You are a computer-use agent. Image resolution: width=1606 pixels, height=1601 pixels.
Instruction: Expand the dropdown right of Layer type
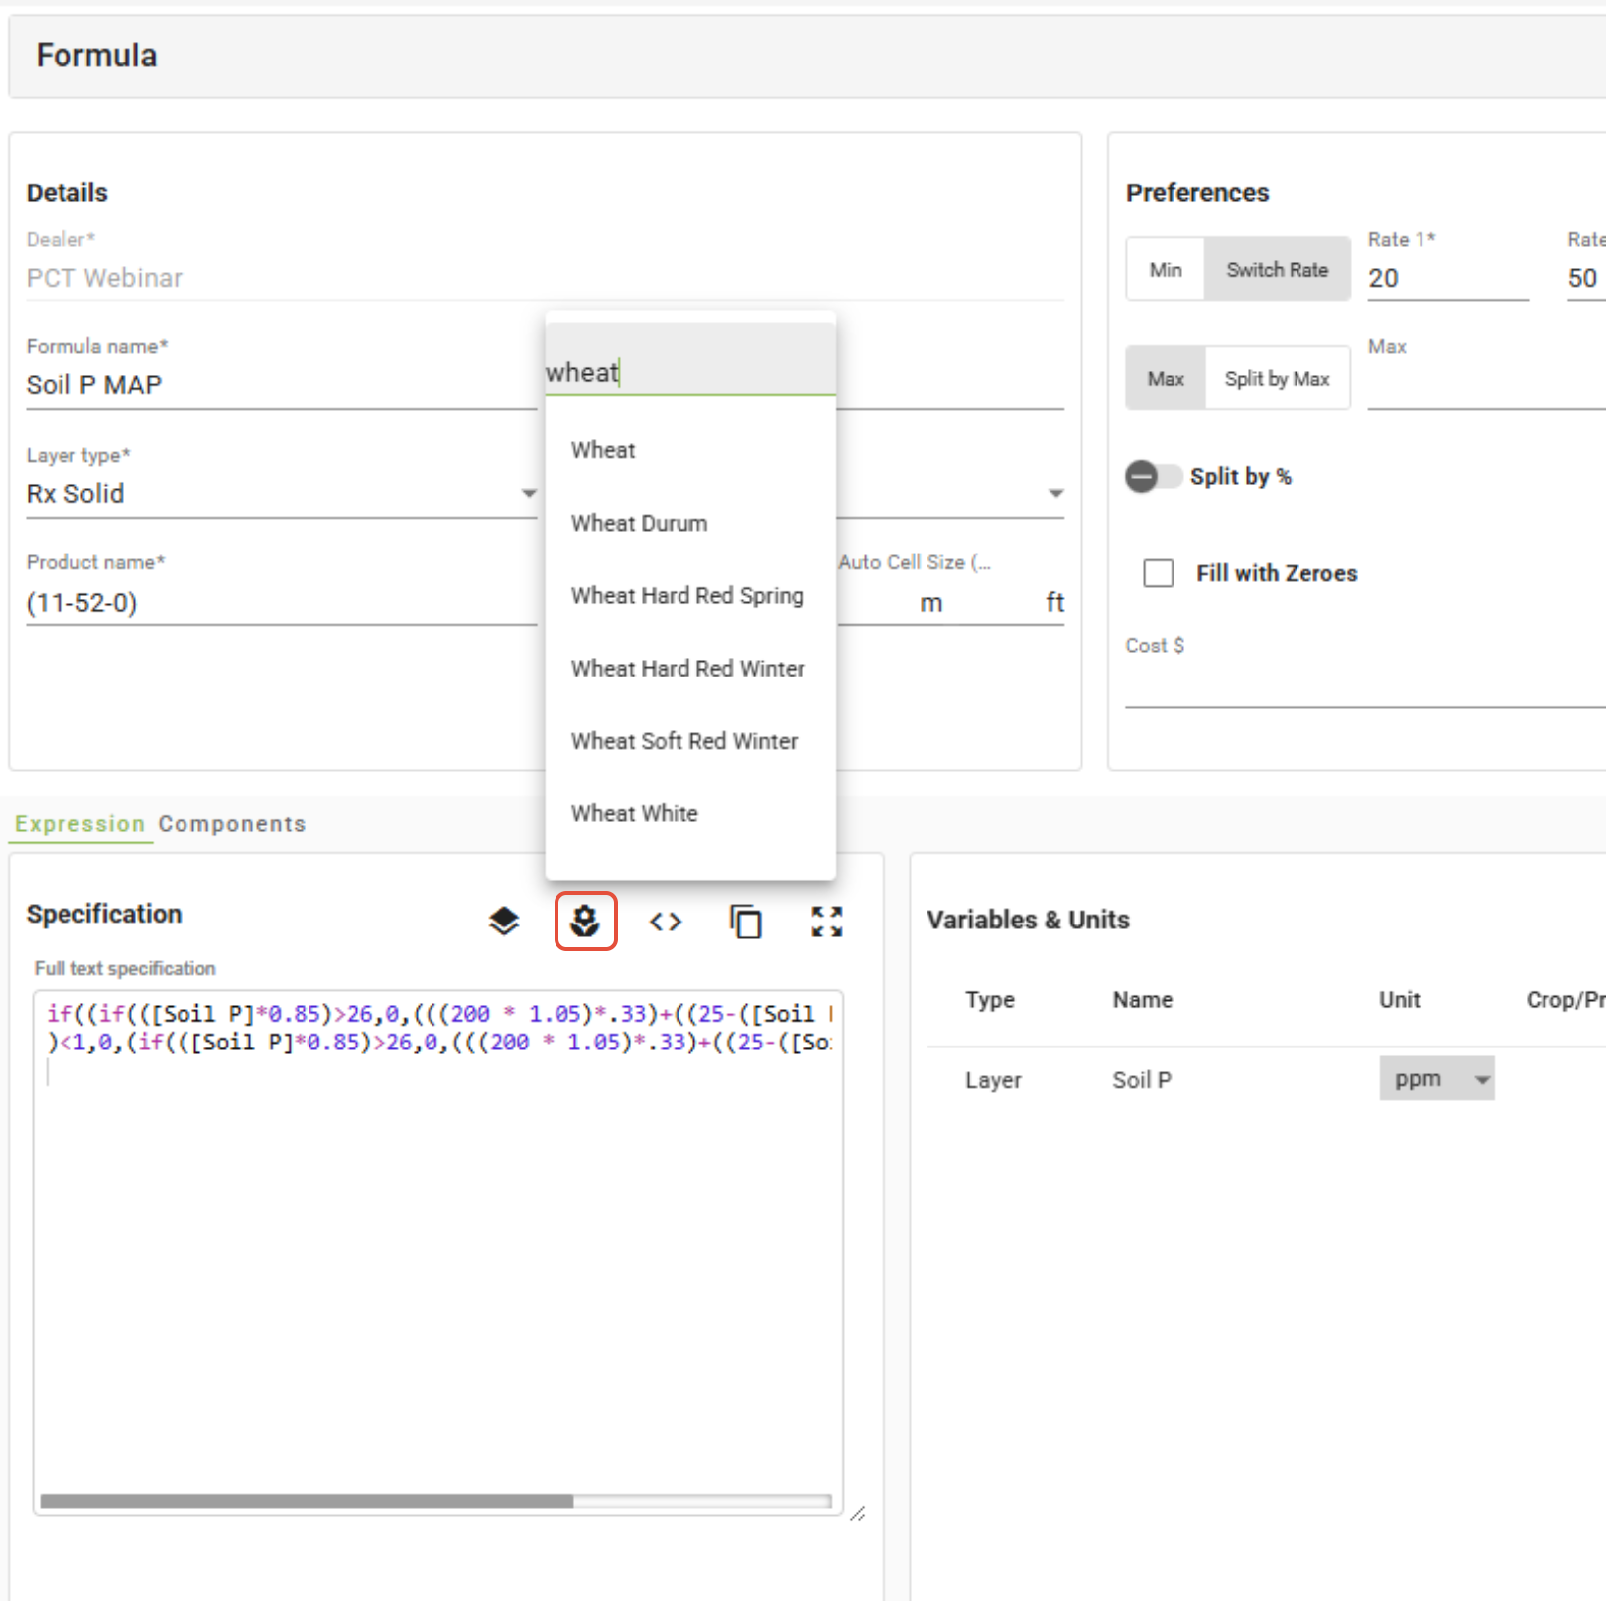pyautogui.click(x=1055, y=493)
